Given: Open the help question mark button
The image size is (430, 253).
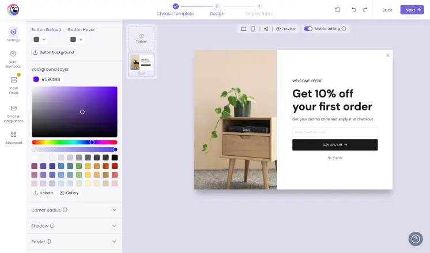Looking at the screenshot, I should tap(416, 239).
